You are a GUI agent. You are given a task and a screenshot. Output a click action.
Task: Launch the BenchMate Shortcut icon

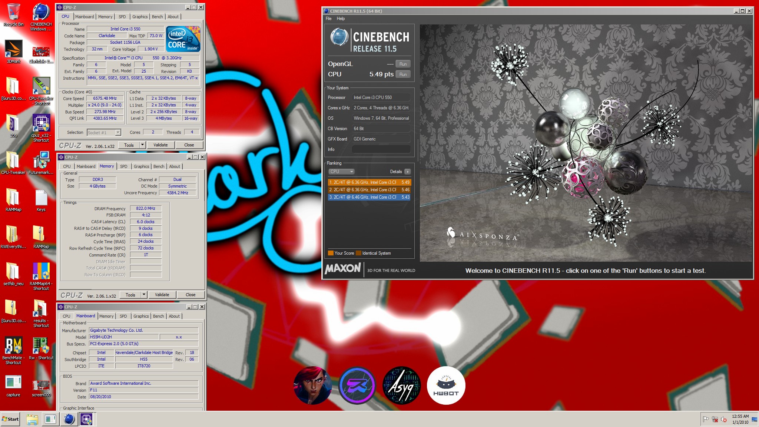tap(13, 350)
